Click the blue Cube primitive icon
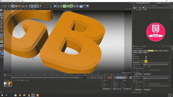The height and width of the screenshot is (97, 173). point(55,6)
